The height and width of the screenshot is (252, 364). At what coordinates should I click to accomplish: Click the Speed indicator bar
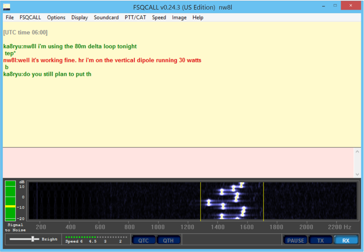coord(96,237)
